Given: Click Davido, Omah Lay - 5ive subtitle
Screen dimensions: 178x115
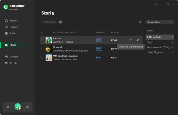Looking at the screenshot, I should pyautogui.click(x=65, y=60).
